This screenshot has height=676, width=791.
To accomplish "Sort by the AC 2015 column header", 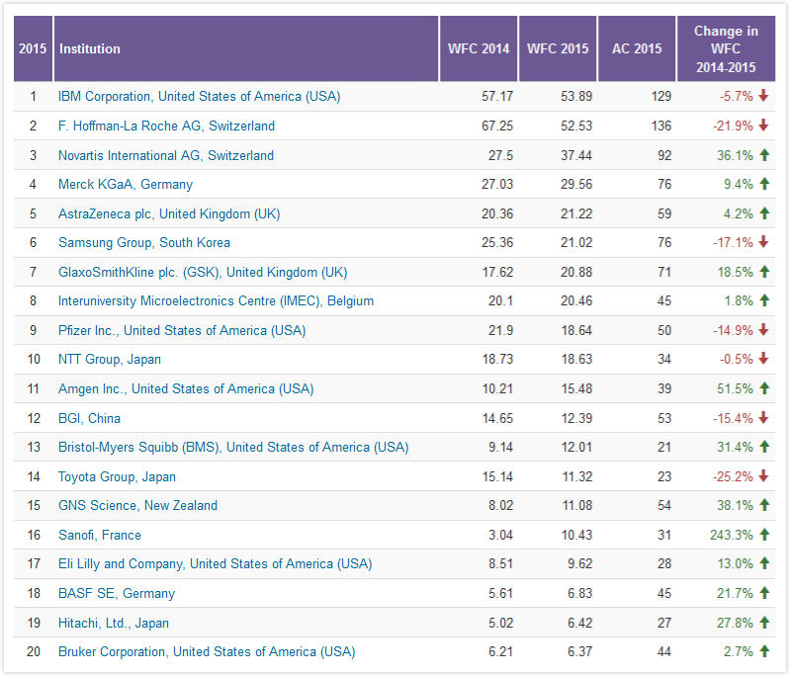I will coord(637,48).
